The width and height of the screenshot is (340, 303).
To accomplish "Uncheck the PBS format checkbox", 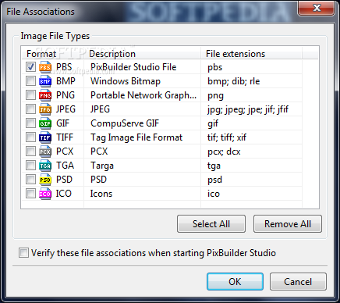I will tap(30, 67).
